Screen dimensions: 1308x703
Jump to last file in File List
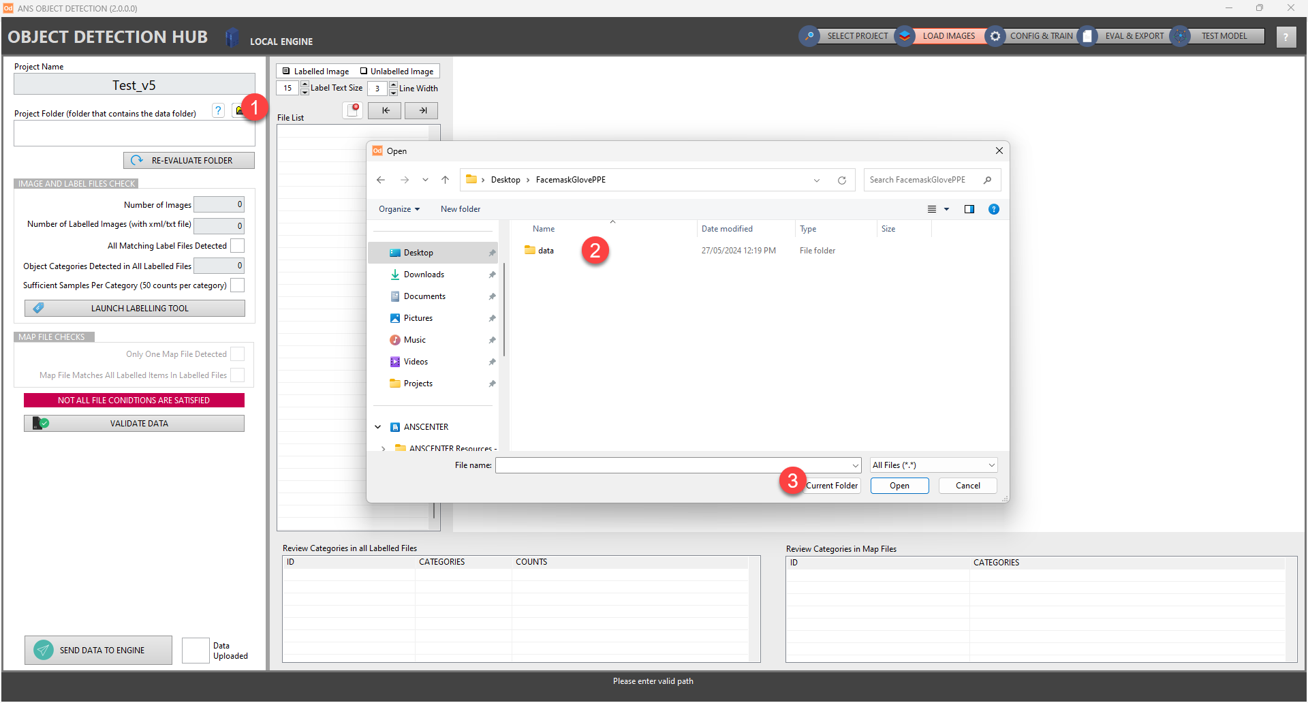click(x=422, y=110)
